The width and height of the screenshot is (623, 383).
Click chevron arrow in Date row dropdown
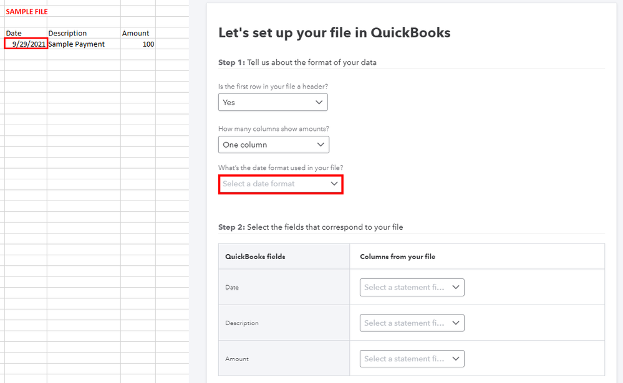[x=456, y=287]
